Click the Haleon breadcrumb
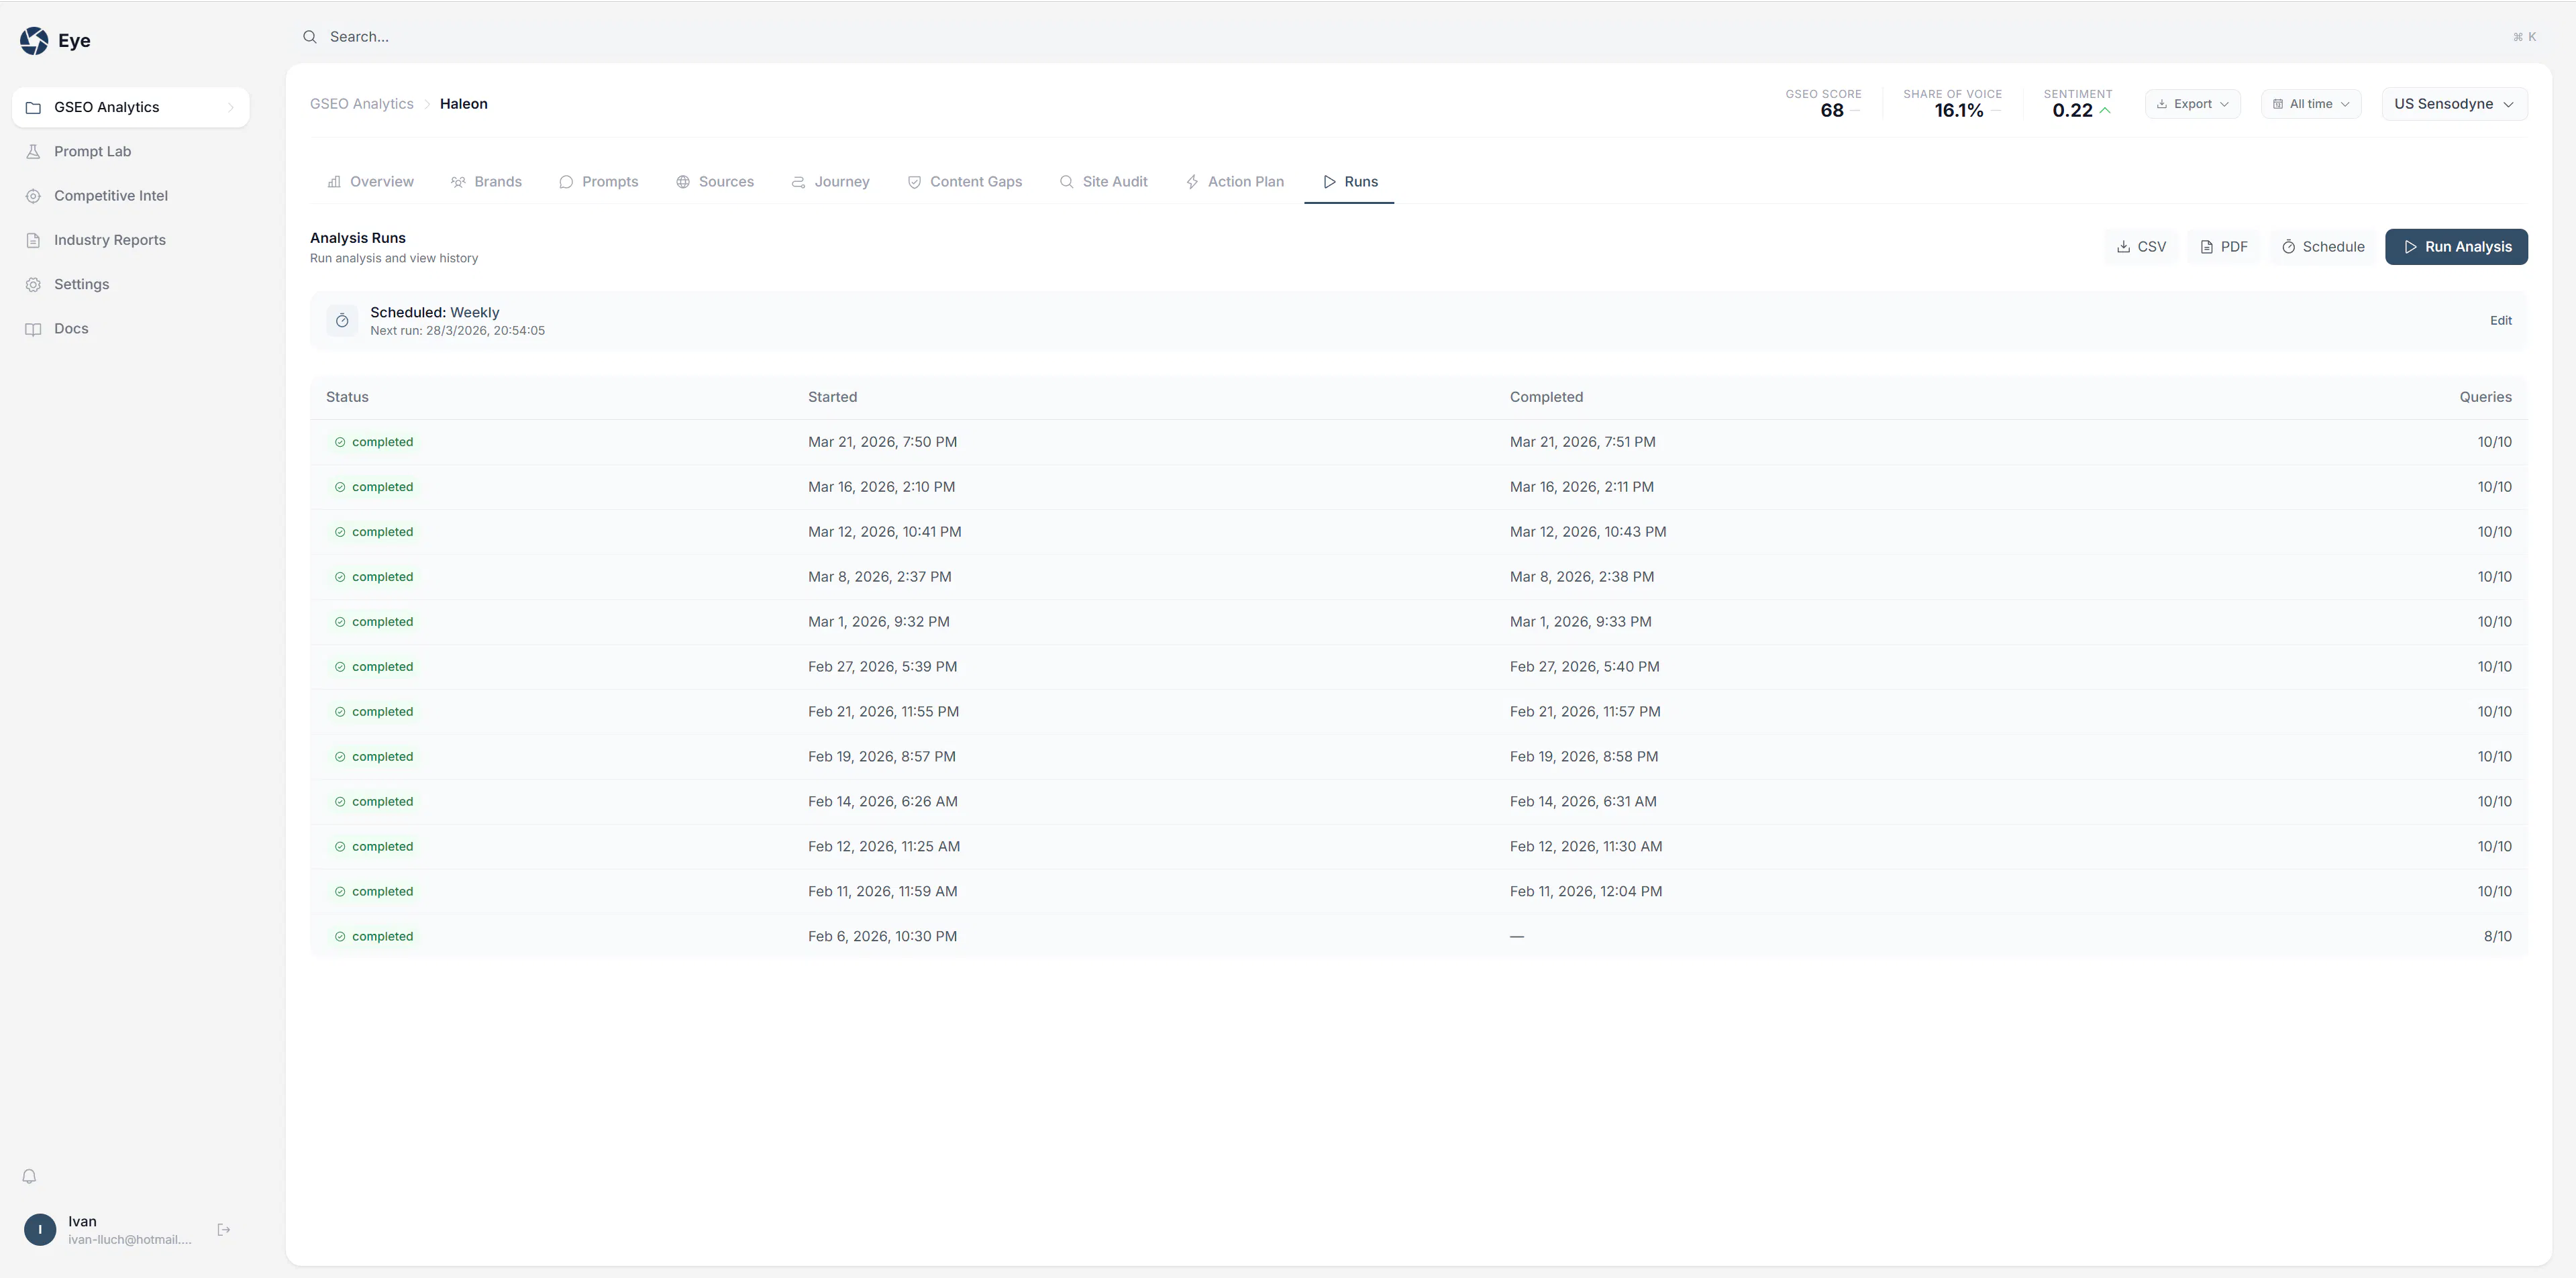Viewport: 2576px width, 1278px height. [464, 104]
